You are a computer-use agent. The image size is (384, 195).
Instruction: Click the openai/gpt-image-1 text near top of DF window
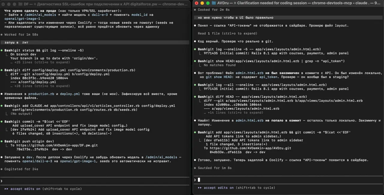coord(22,19)
